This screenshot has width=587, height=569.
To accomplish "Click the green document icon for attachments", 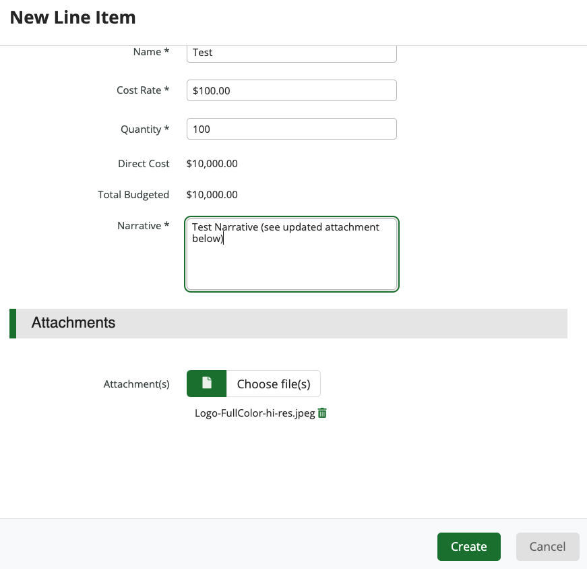I will [x=207, y=384].
